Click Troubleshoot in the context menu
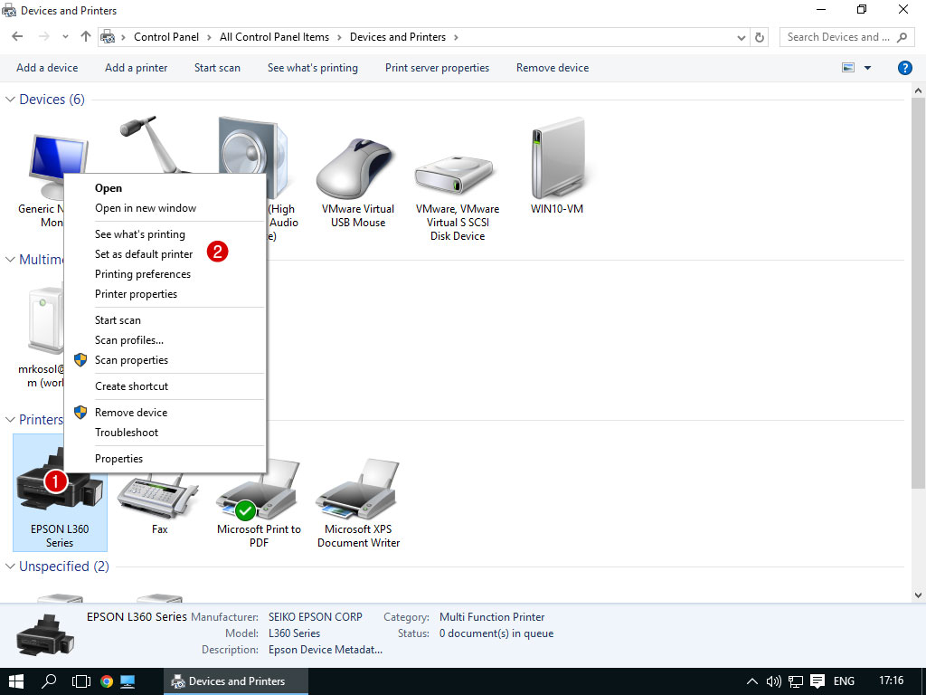This screenshot has height=695, width=926. [127, 433]
